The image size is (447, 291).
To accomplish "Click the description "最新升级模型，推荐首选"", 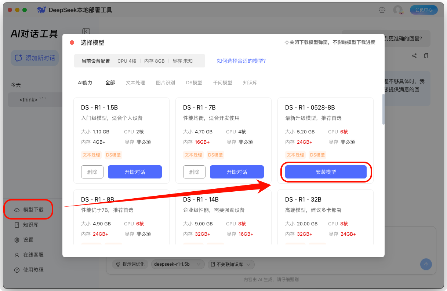I will 313,118.
